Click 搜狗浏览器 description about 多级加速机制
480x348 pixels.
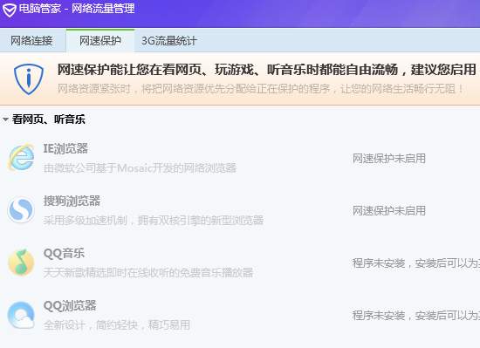point(154,221)
